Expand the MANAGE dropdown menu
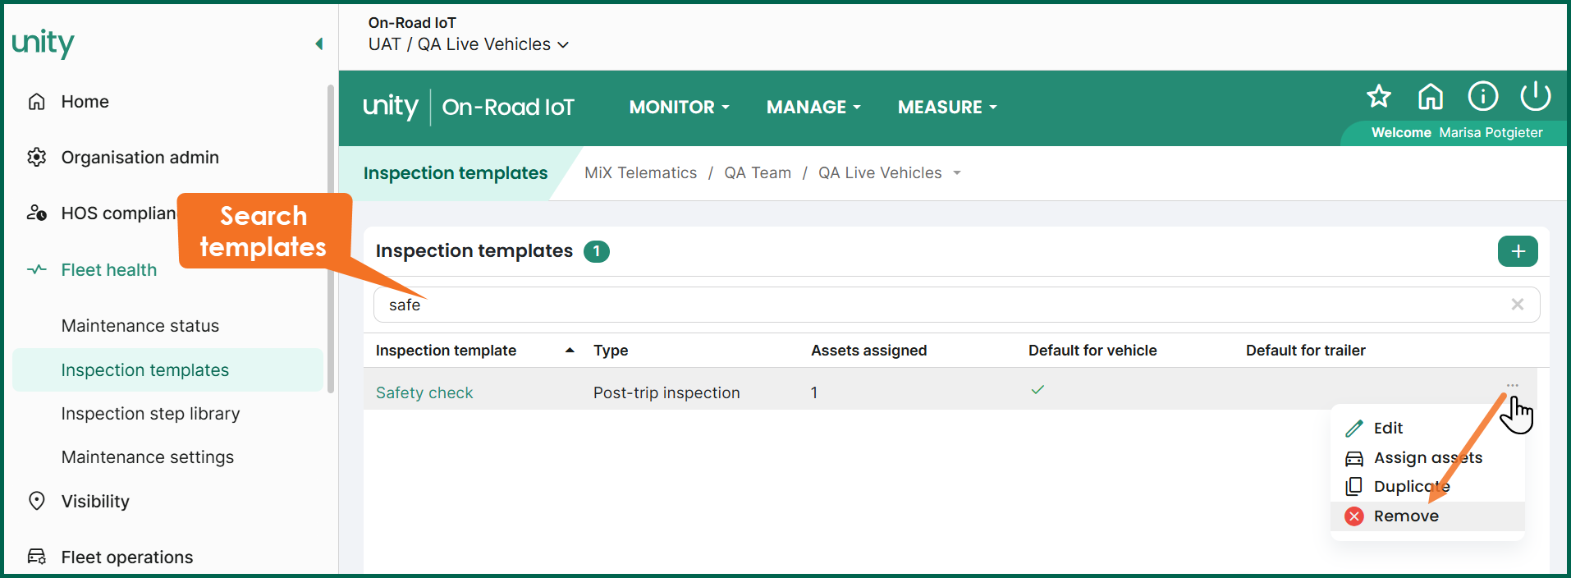The width and height of the screenshot is (1571, 578). pyautogui.click(x=813, y=108)
